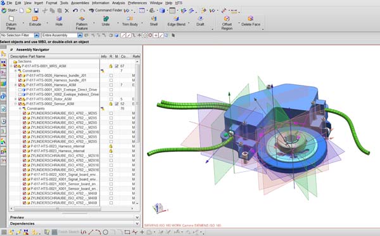Enable X001_Evelope_Direct_Drive component checkbox
This screenshot has width=380, height=236.
[x=20, y=89]
